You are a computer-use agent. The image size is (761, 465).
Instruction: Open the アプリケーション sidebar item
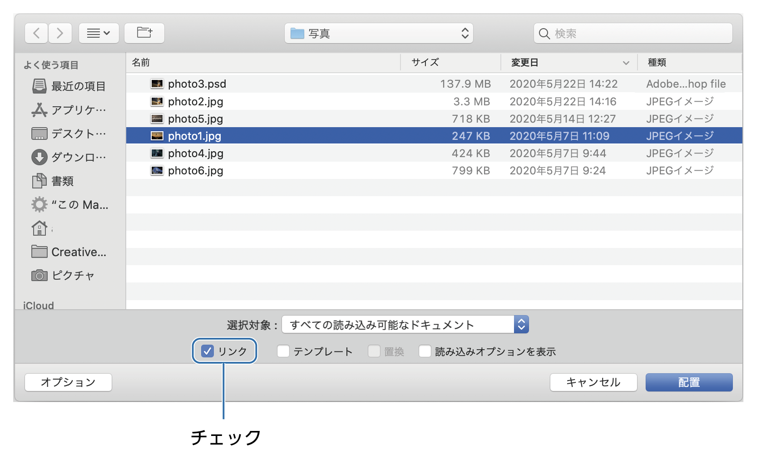click(x=69, y=110)
